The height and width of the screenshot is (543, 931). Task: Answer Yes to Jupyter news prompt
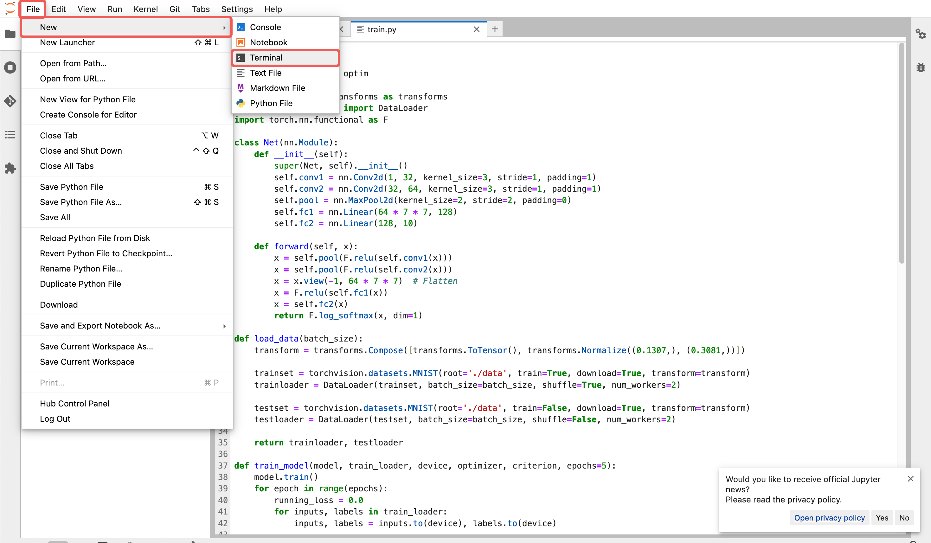click(x=882, y=518)
